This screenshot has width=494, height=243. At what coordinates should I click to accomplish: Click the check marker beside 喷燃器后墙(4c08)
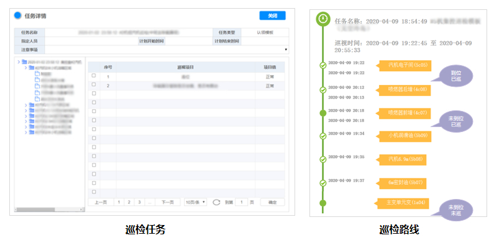[x=323, y=90]
